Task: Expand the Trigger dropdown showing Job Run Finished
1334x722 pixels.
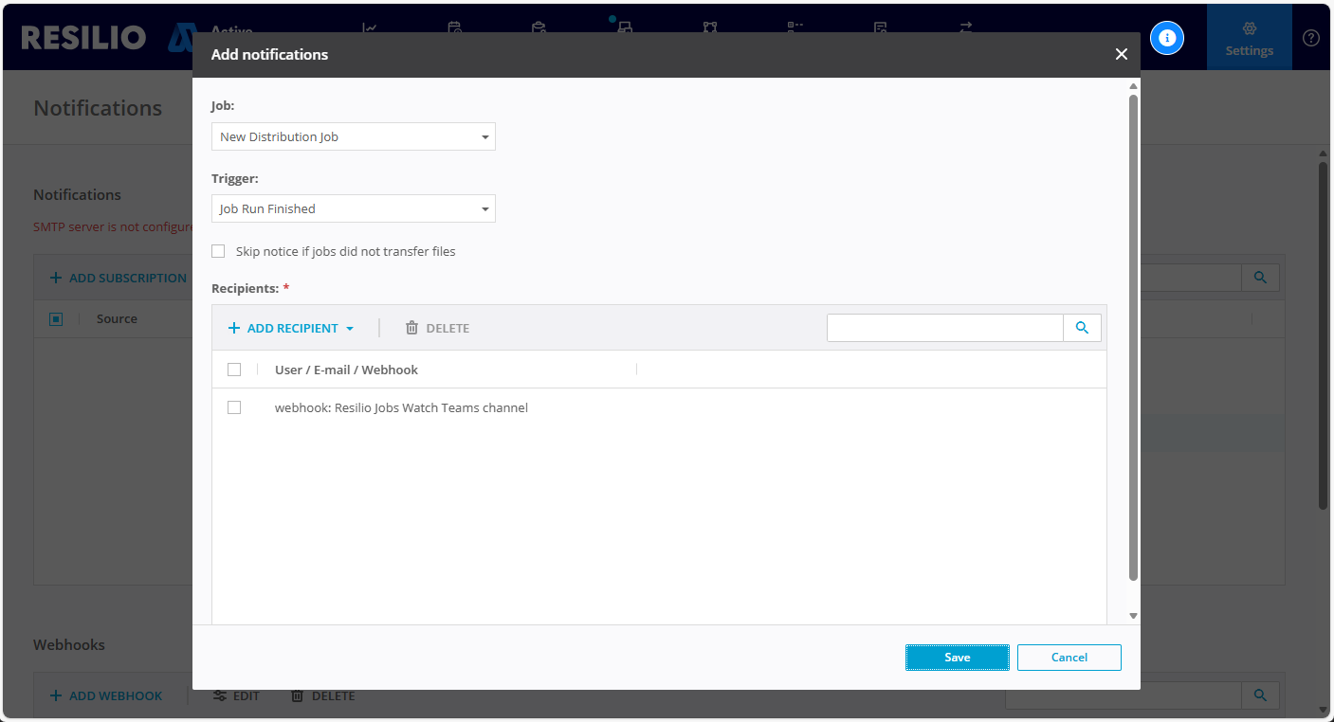Action: (x=353, y=208)
